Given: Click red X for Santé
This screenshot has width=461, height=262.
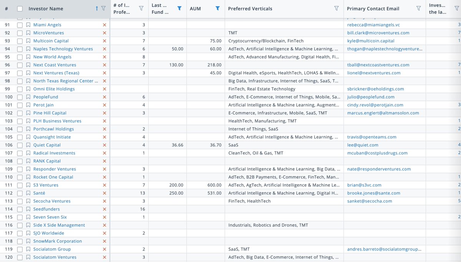Looking at the screenshot, I should pos(104,193).
